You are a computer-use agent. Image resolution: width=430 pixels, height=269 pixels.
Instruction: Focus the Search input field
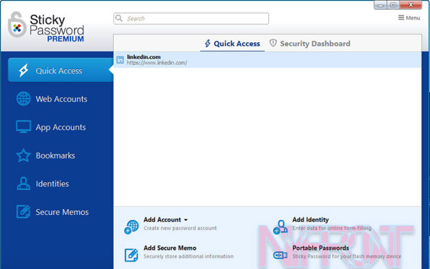pos(191,19)
